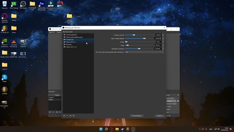
Task: Open taskbar search magnifier
Action: (x=106, y=129)
